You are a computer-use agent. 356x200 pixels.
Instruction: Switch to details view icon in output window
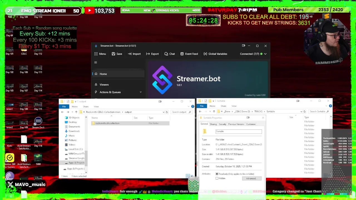click(188, 176)
